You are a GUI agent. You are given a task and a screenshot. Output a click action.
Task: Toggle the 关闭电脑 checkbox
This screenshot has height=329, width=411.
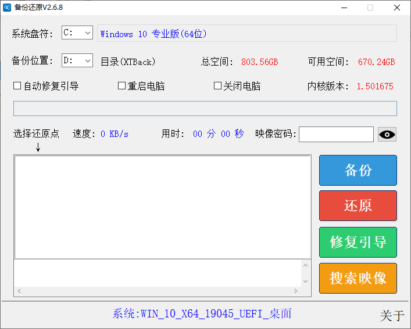pyautogui.click(x=218, y=86)
